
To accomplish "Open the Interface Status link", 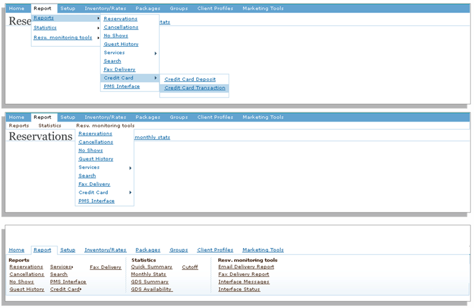I will point(239,290).
